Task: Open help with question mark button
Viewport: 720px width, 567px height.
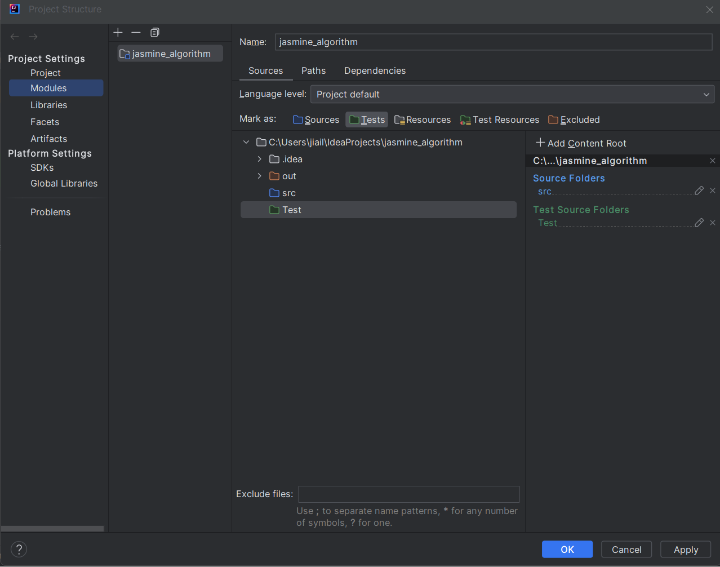Action: click(19, 550)
